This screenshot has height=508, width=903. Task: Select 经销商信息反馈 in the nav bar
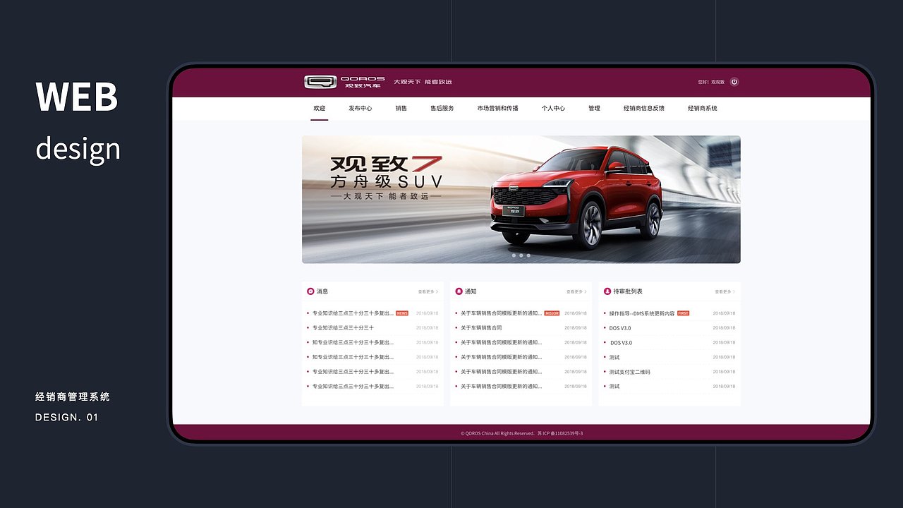click(643, 109)
